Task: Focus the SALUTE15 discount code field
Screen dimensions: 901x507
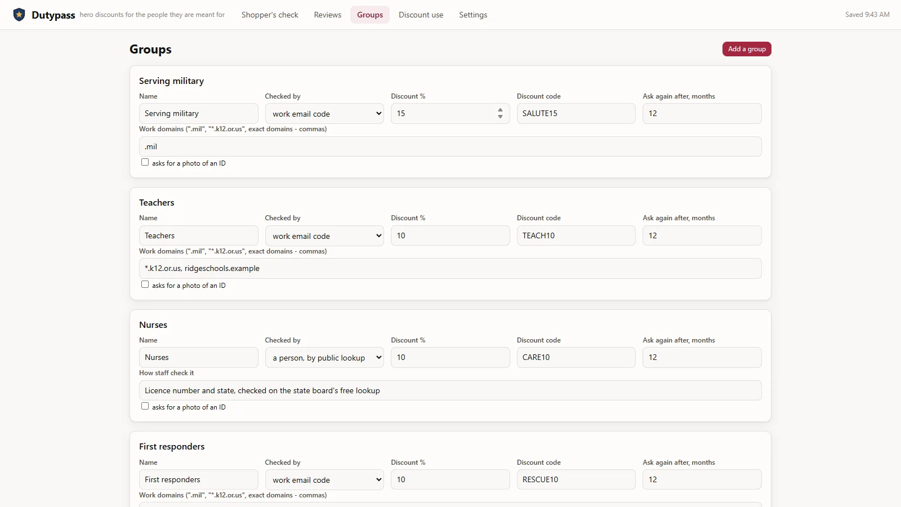Action: click(x=576, y=113)
